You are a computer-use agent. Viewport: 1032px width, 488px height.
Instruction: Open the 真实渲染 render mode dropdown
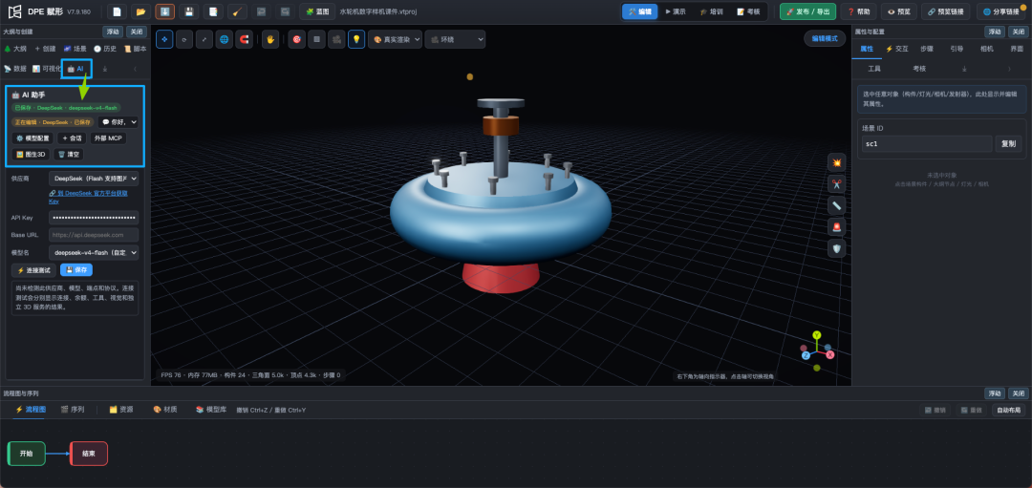[x=395, y=39]
